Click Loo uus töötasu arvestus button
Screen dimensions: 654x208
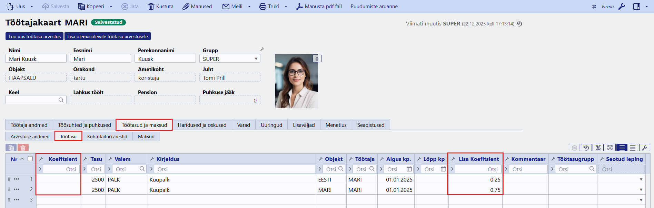tap(34, 36)
